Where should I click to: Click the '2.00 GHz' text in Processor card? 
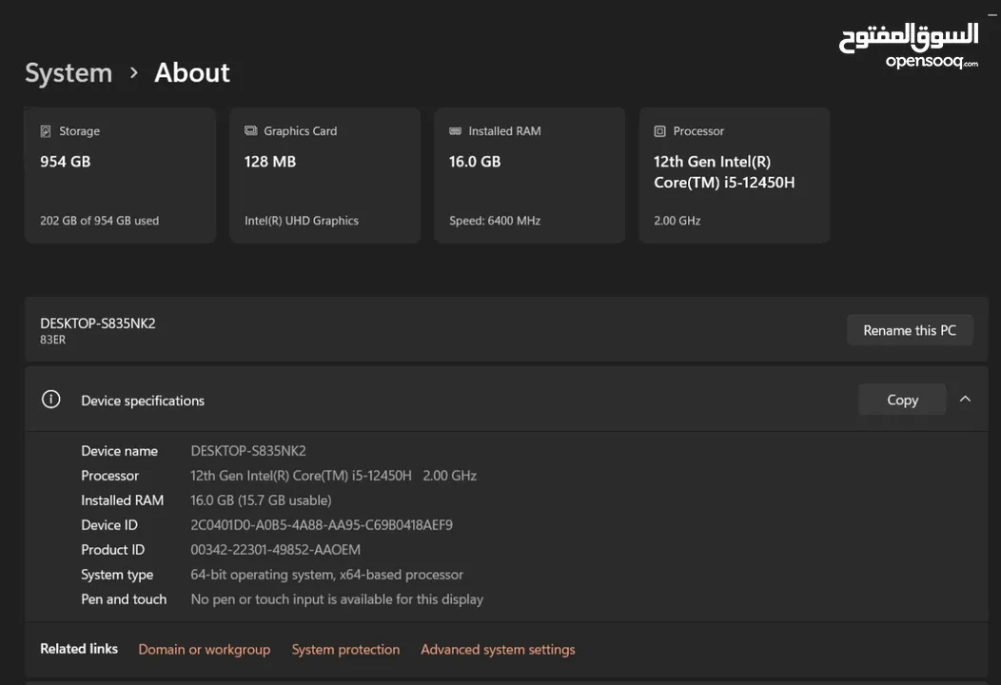click(677, 221)
